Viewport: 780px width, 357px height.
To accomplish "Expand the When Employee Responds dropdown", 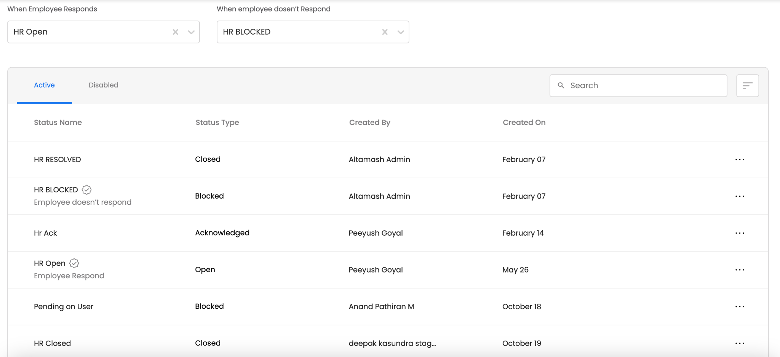I will coord(191,32).
